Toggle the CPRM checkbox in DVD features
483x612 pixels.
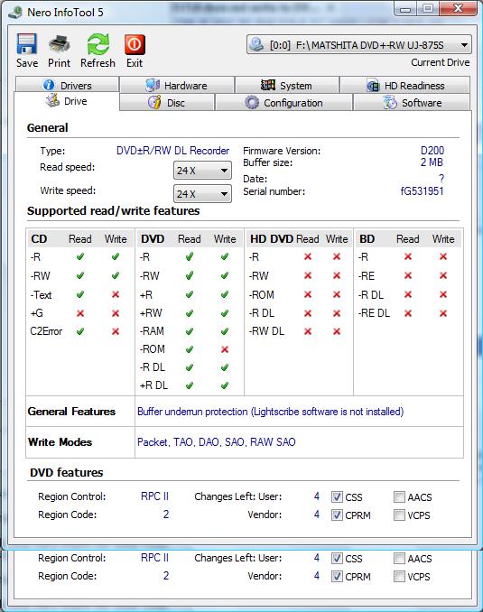pos(337,515)
